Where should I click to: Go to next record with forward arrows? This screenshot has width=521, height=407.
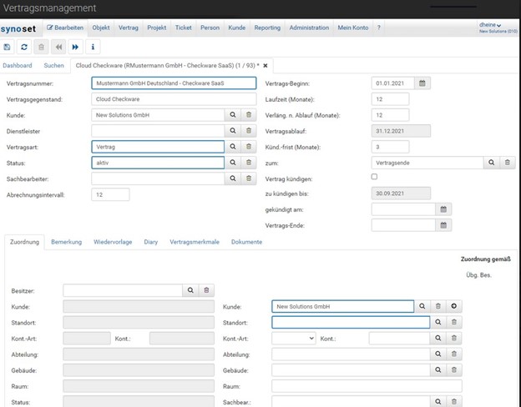click(75, 47)
